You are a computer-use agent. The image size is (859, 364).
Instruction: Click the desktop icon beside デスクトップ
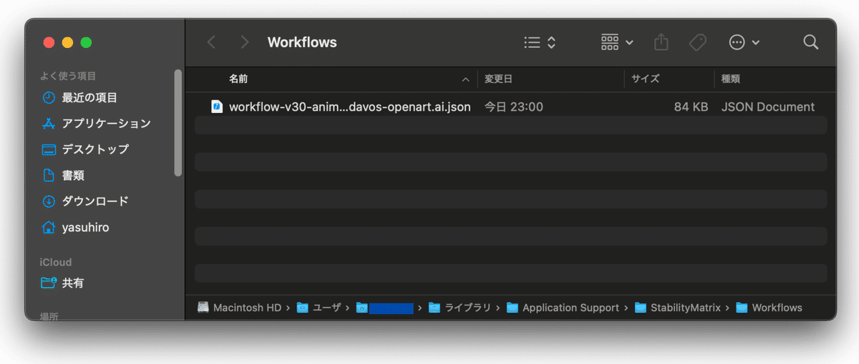pyautogui.click(x=49, y=149)
